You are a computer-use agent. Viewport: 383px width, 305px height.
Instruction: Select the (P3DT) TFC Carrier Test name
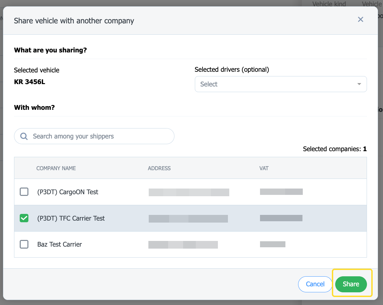pyautogui.click(x=71, y=218)
